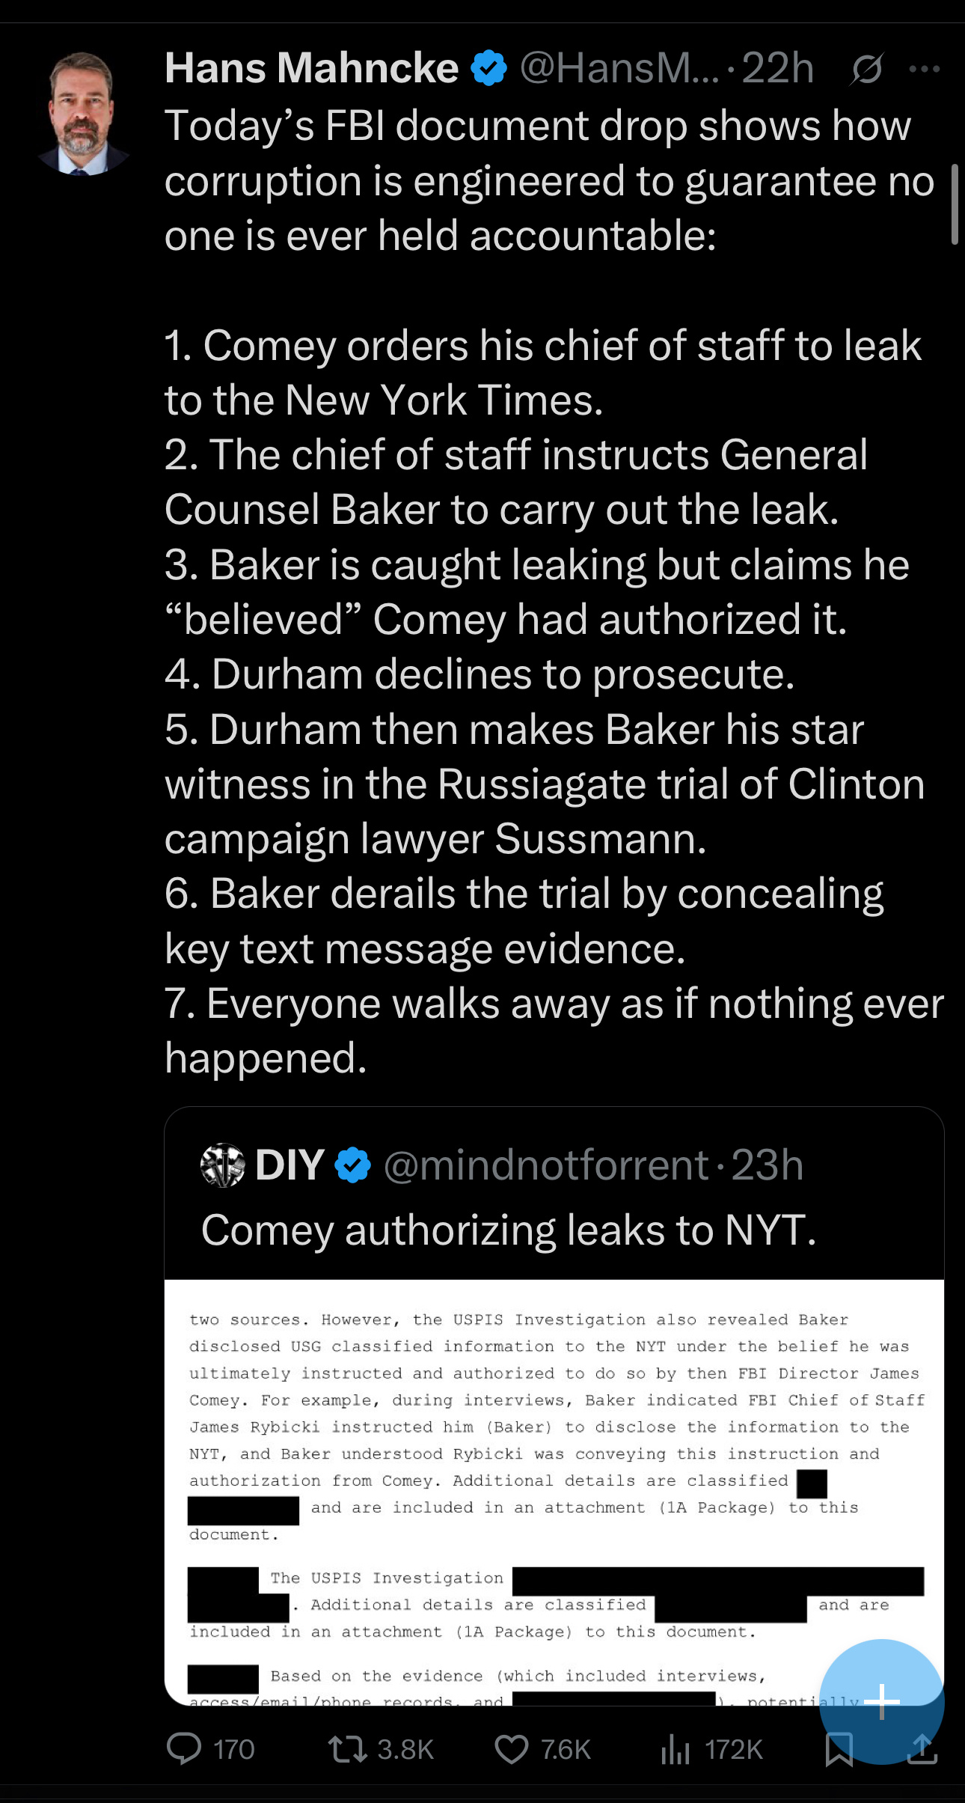This screenshot has height=1803, width=965.
Task: Open the three-dot more options menu
Action: pyautogui.click(x=925, y=69)
